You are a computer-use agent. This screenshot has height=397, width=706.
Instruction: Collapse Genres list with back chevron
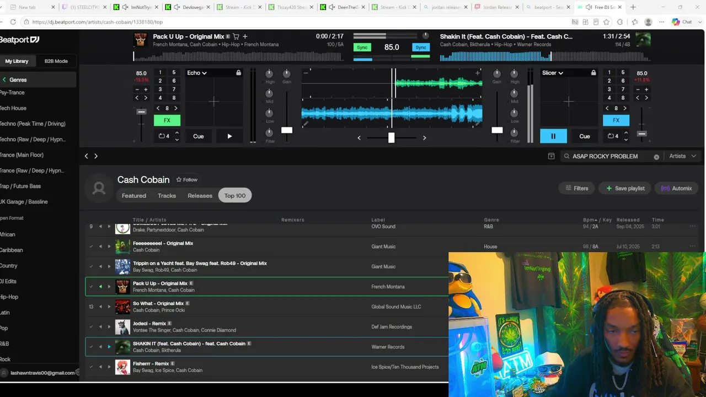pos(4,80)
